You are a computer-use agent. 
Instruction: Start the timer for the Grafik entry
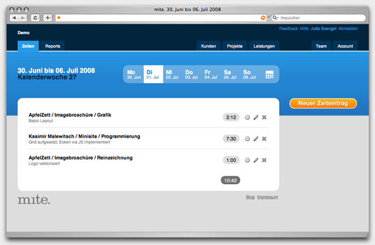coord(247,117)
